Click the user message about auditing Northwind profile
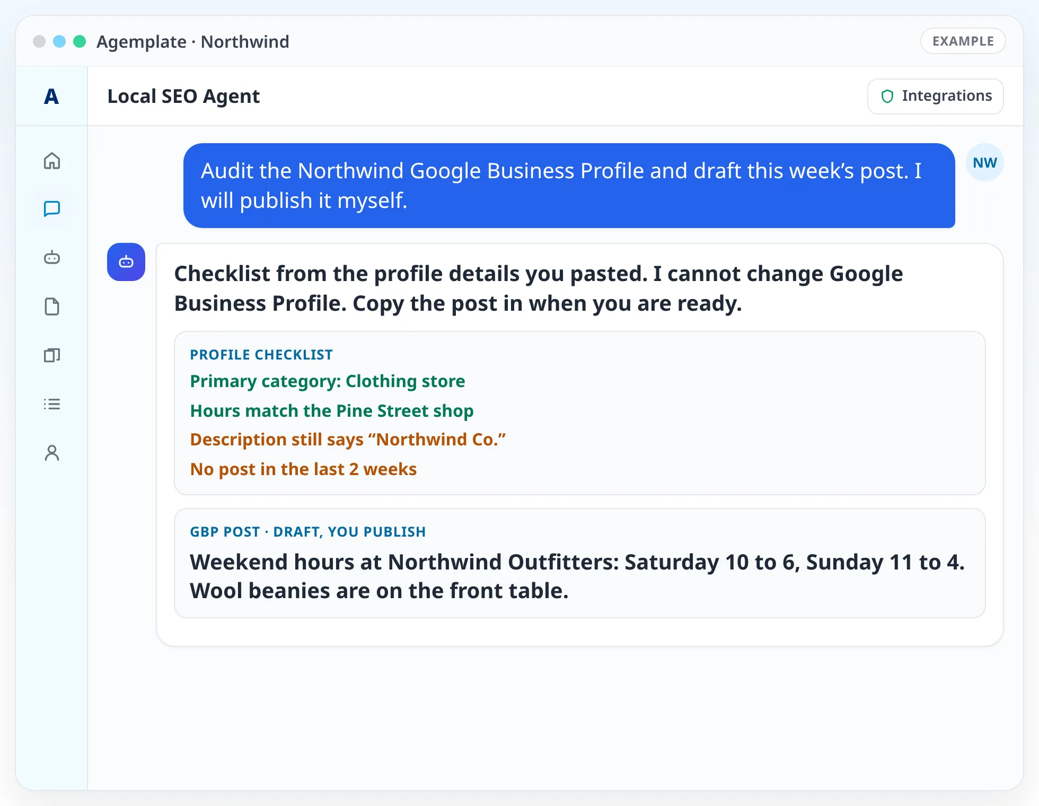This screenshot has width=1039, height=806. tap(569, 186)
